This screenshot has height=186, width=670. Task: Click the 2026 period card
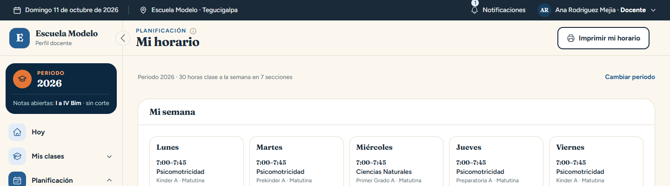[61, 88]
